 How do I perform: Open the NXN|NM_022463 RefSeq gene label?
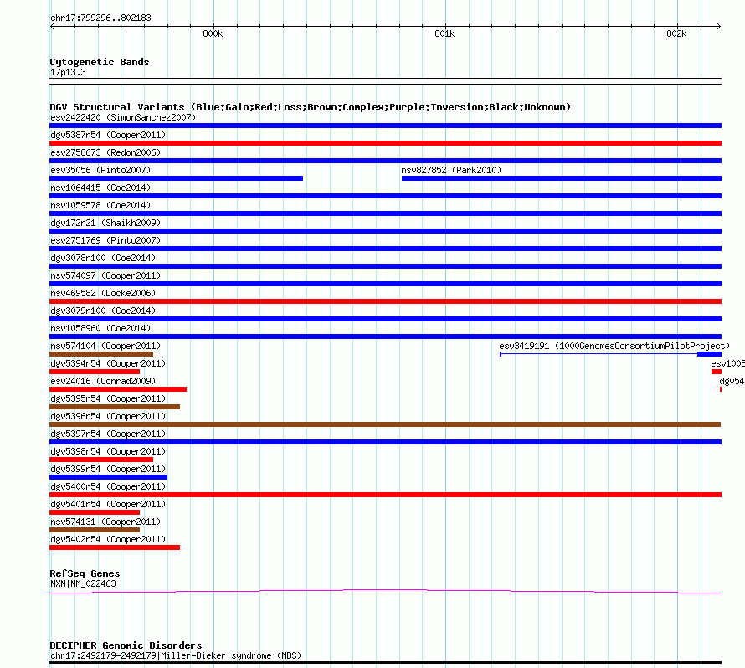click(83, 583)
